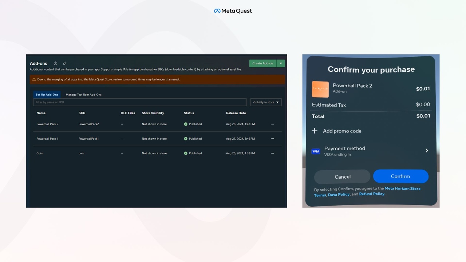Click the Published status icon for Powerball Pack 2
Image resolution: width=466 pixels, height=262 pixels.
click(186, 124)
